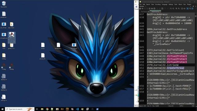Viewport: 197px width, 111px height.
Task: Switch to the first Notepad++ document tab
Action: point(145,12)
